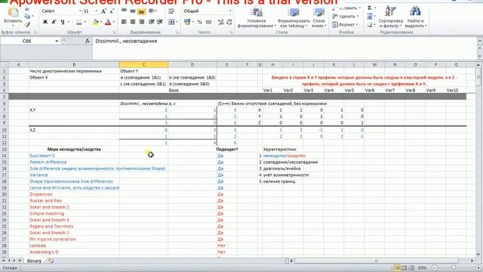Click the horizontal scrollbar at the bottom
This screenshot has height=272, width=483.
tap(376, 261)
